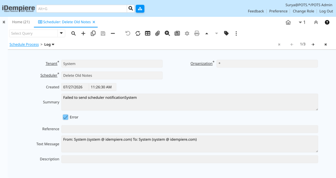Create a new record with plus icon
The image size is (336, 178).
[83, 33]
